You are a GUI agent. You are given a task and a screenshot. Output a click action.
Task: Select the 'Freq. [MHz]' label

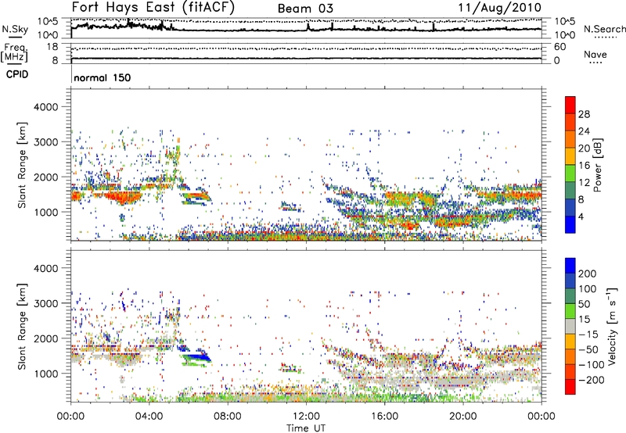tap(14, 52)
